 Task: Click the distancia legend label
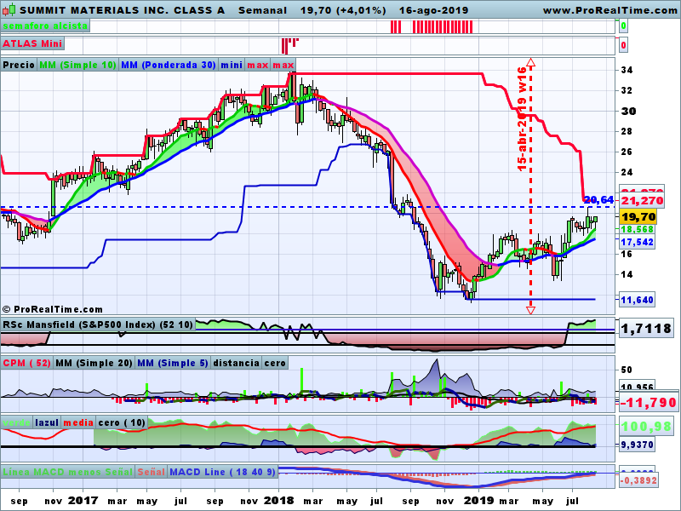point(237,363)
